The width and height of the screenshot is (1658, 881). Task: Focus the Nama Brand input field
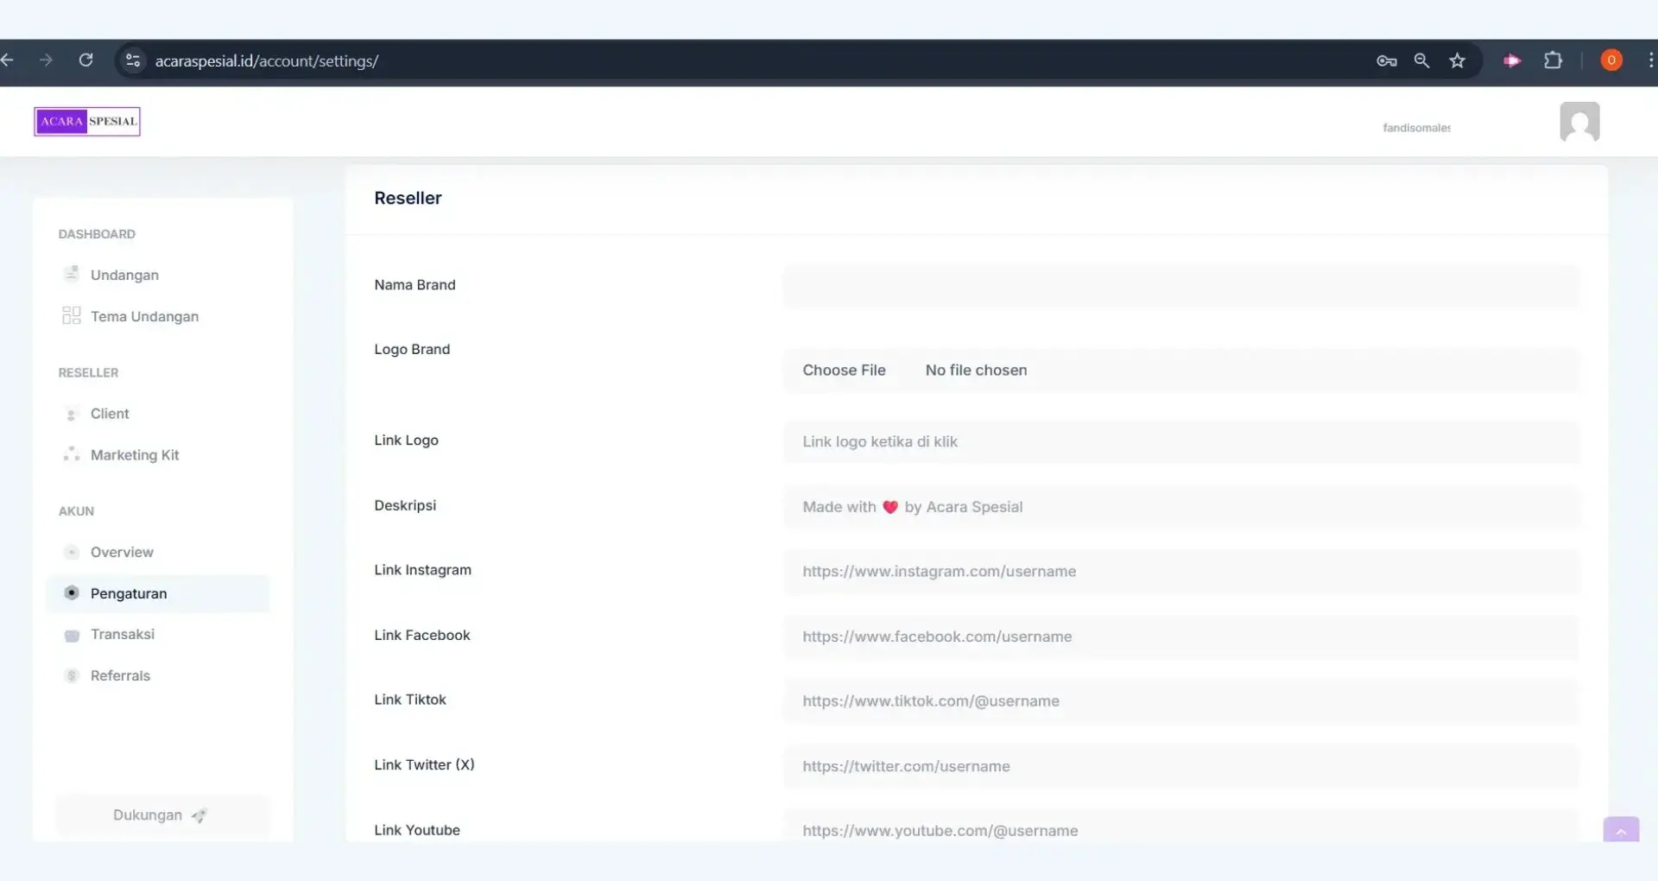click(1180, 286)
